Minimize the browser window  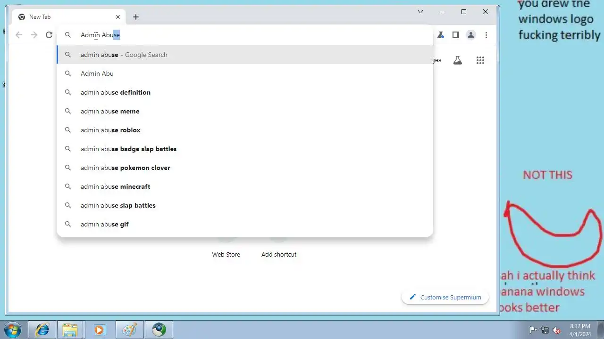click(x=442, y=12)
